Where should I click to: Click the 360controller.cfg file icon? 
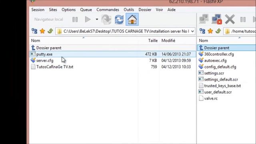pos(201,54)
